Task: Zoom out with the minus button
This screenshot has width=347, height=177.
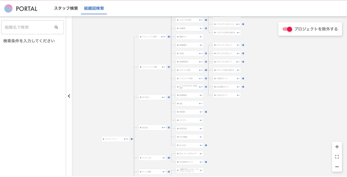Action: pos(337,167)
